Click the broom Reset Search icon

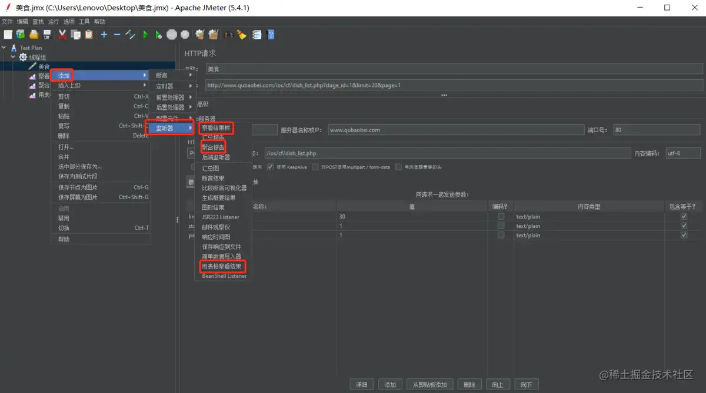(242, 35)
